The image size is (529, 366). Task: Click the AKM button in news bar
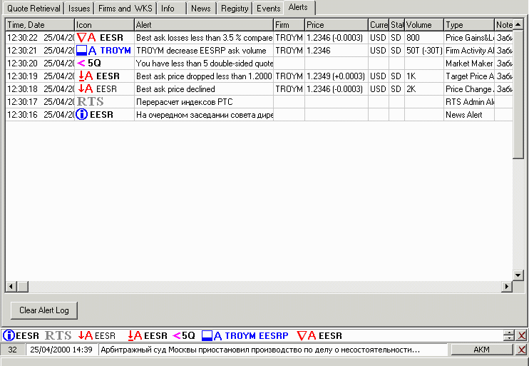click(482, 350)
